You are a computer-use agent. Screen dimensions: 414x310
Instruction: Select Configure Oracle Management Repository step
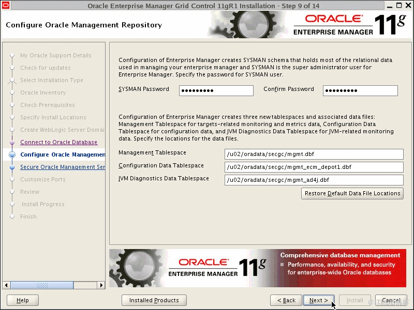(x=63, y=154)
